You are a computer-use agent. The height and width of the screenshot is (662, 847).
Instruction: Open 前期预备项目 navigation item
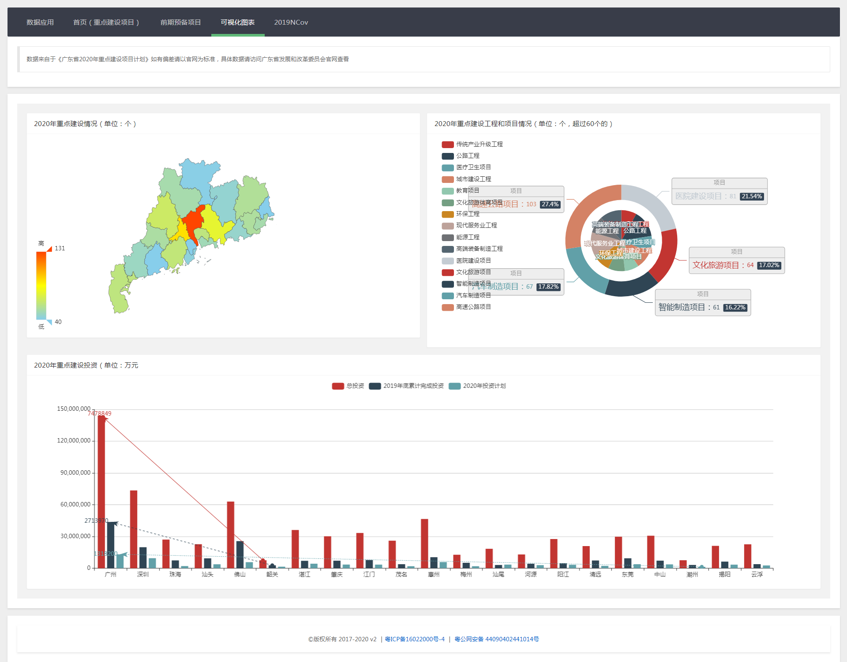[180, 22]
